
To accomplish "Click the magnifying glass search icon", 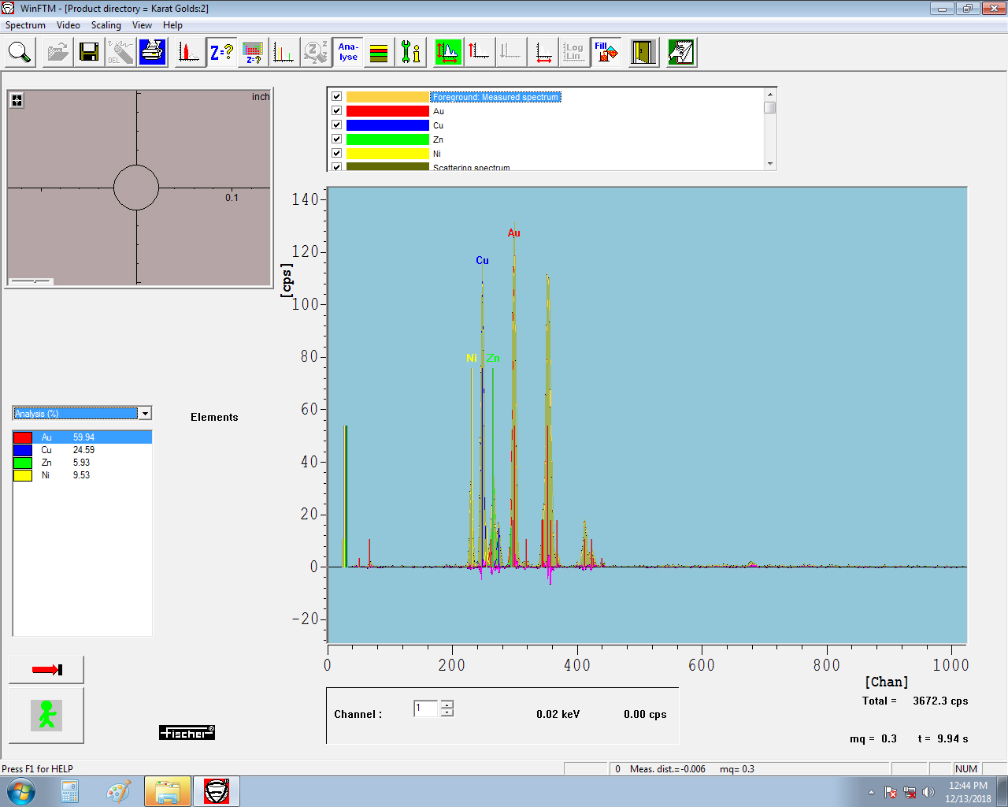I will coord(20,53).
